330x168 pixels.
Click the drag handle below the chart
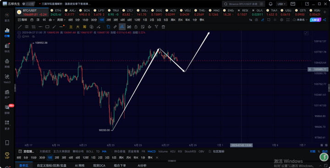click(x=172, y=161)
